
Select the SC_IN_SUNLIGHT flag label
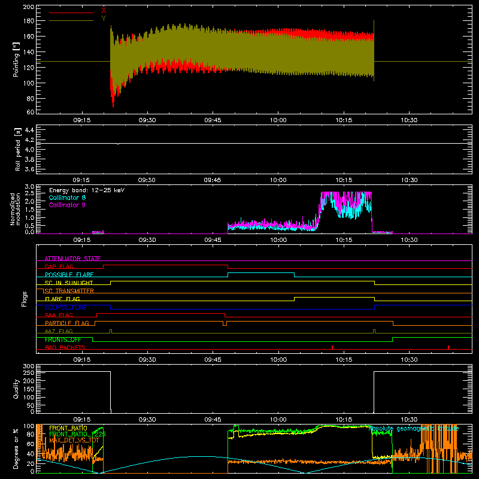coord(69,283)
